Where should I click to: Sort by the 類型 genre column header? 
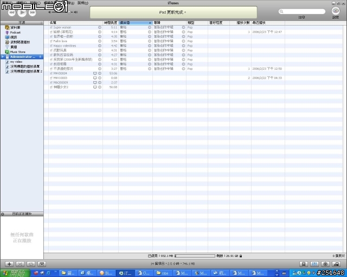click(197, 23)
